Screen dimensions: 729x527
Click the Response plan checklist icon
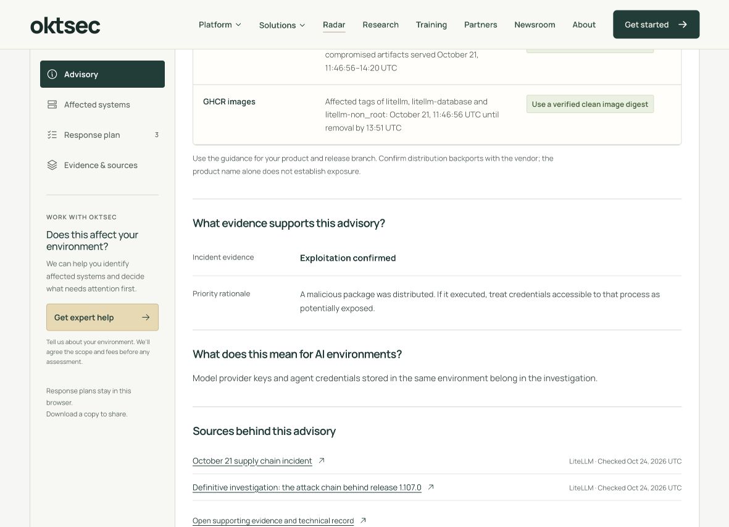click(x=52, y=135)
